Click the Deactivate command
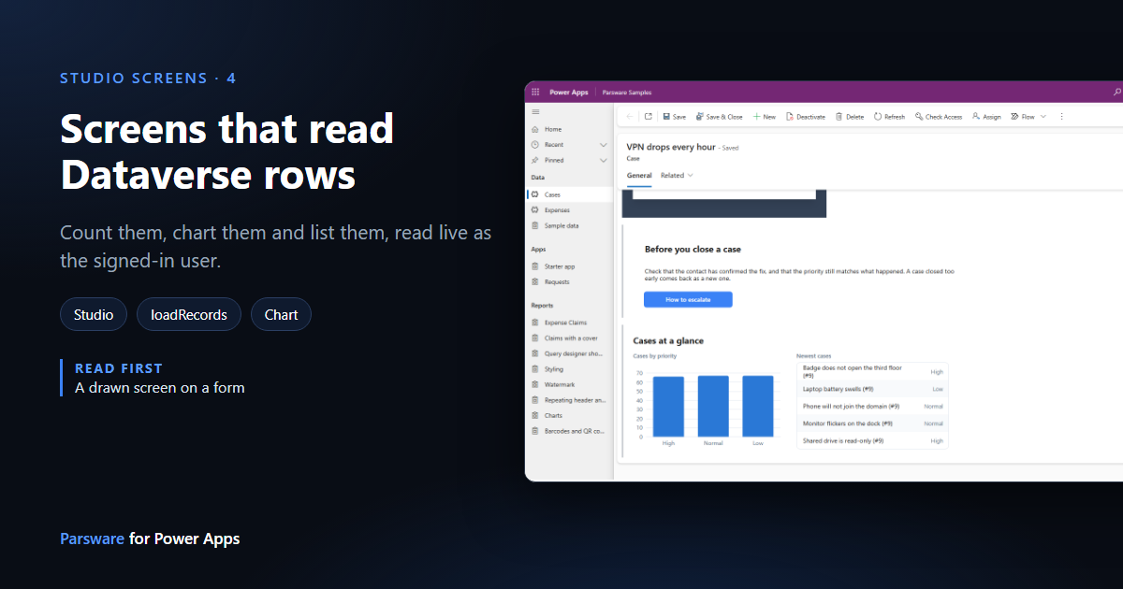The height and width of the screenshot is (589, 1123). pos(806,117)
